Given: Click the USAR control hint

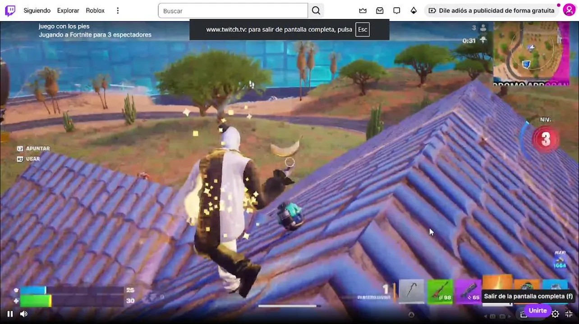Looking at the screenshot, I should [28, 159].
